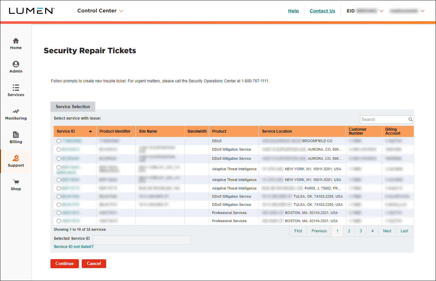Open the Service Selection tab
The height and width of the screenshot is (281, 436).
pyautogui.click(x=73, y=107)
